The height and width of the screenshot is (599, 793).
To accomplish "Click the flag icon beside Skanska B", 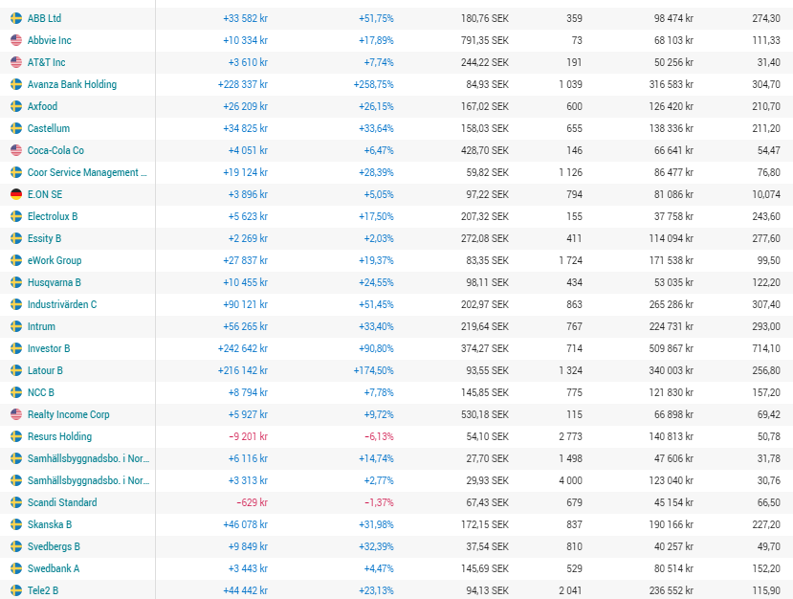I will click(x=16, y=524).
